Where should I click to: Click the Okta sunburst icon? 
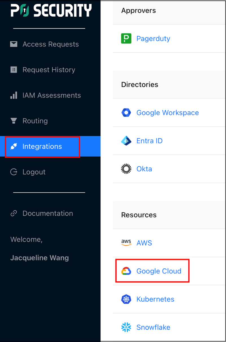126,169
